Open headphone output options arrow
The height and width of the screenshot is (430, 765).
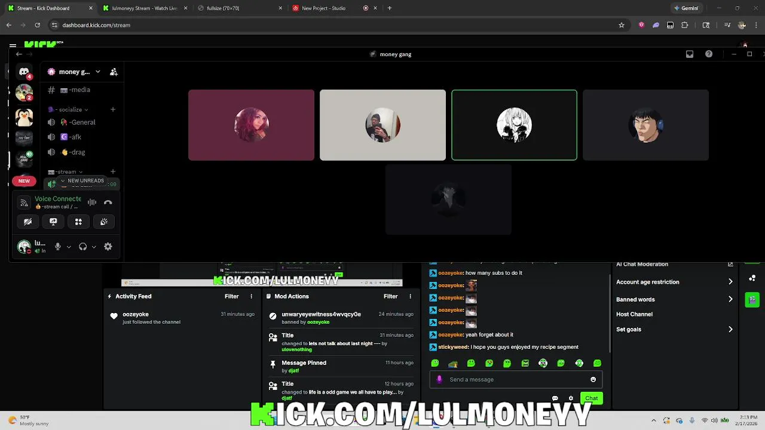point(94,247)
